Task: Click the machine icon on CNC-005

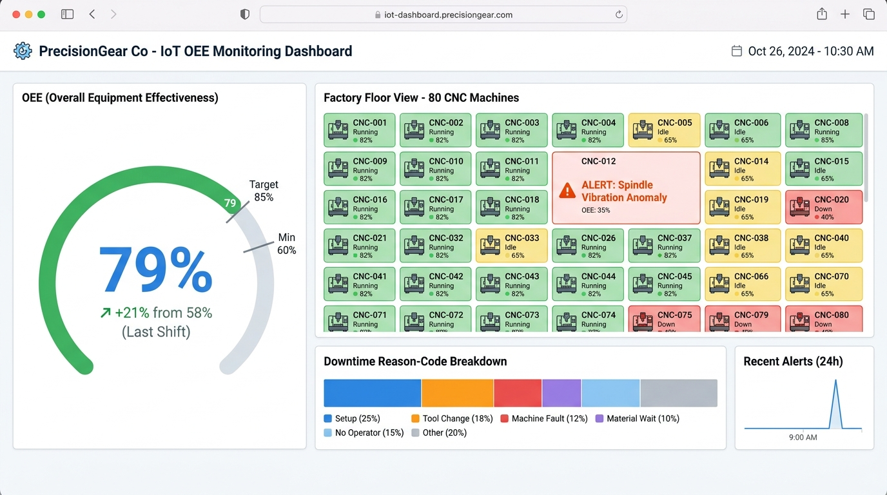Action: 643,131
